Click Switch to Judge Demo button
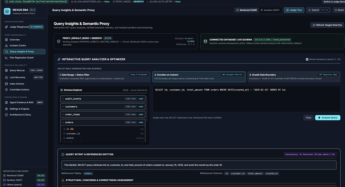Viewport: 345px width, 187px height. pos(333,2)
